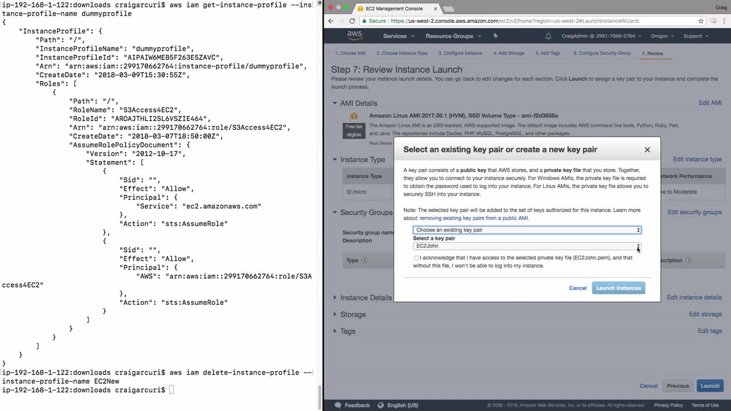Screen dimensions: 731x411
Task: Open the EC2John key pair selector
Action: [527, 246]
